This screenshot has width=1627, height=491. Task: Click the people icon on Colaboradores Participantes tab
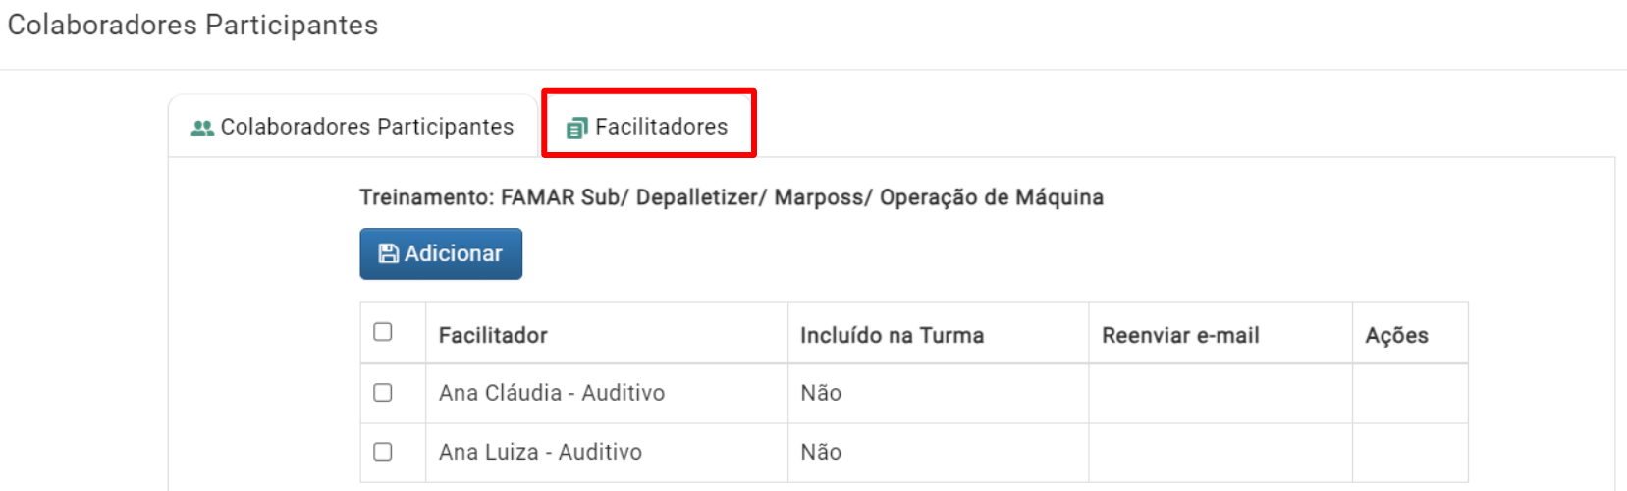tap(202, 128)
